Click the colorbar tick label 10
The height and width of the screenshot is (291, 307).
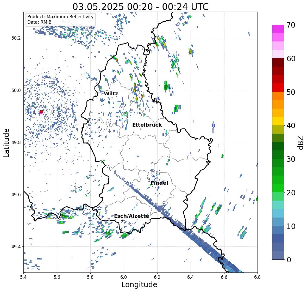pos(291,226)
